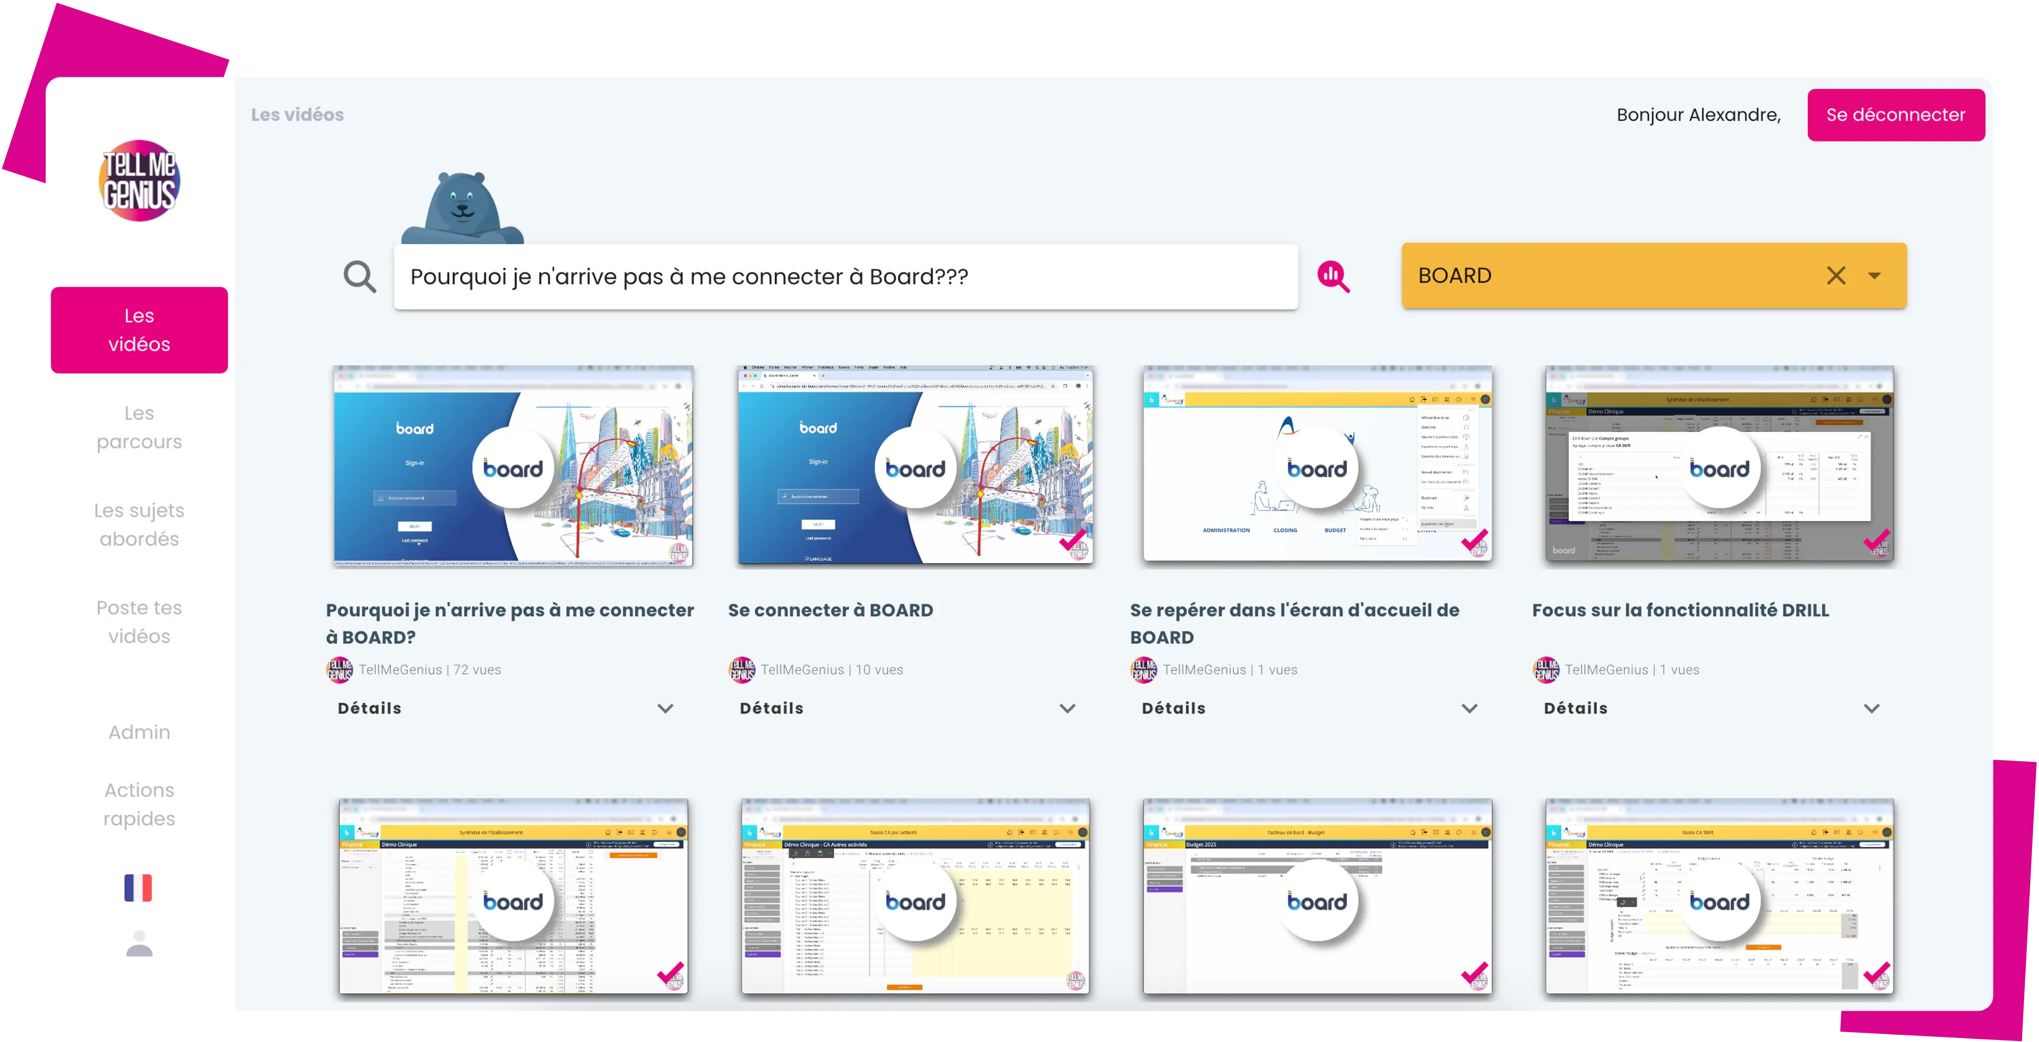Screen dimensions: 2039x1042
Task: Click the magnifying glass search icon
Action: [359, 277]
